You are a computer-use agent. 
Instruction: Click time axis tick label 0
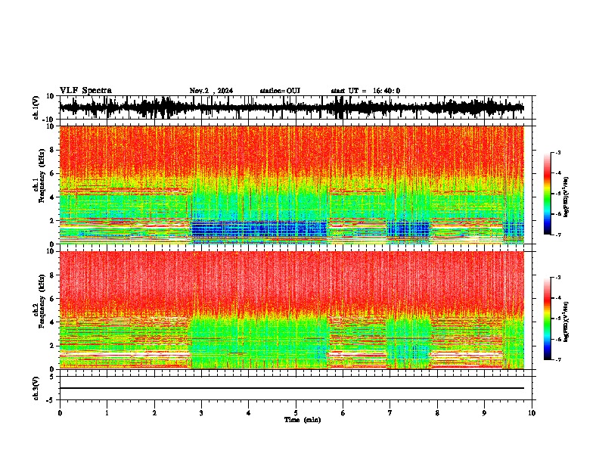pos(60,413)
